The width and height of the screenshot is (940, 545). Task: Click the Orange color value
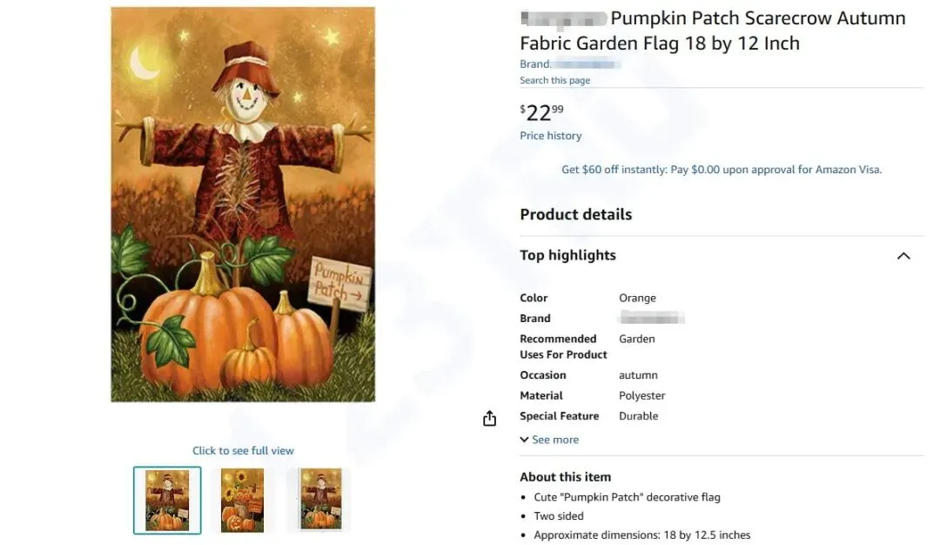coord(637,298)
